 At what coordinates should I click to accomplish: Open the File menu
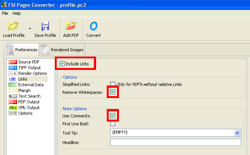pyautogui.click(x=5, y=13)
